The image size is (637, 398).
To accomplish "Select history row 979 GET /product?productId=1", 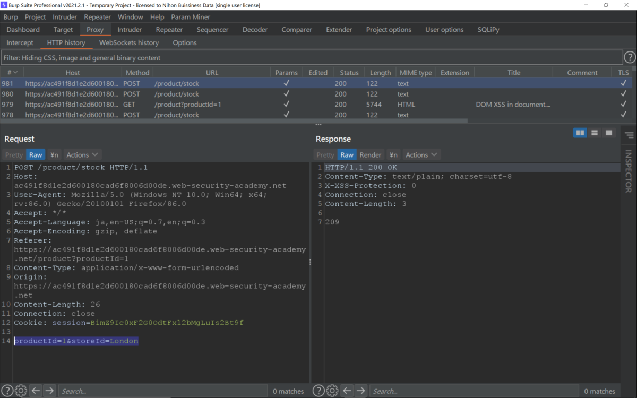I will [x=316, y=105].
